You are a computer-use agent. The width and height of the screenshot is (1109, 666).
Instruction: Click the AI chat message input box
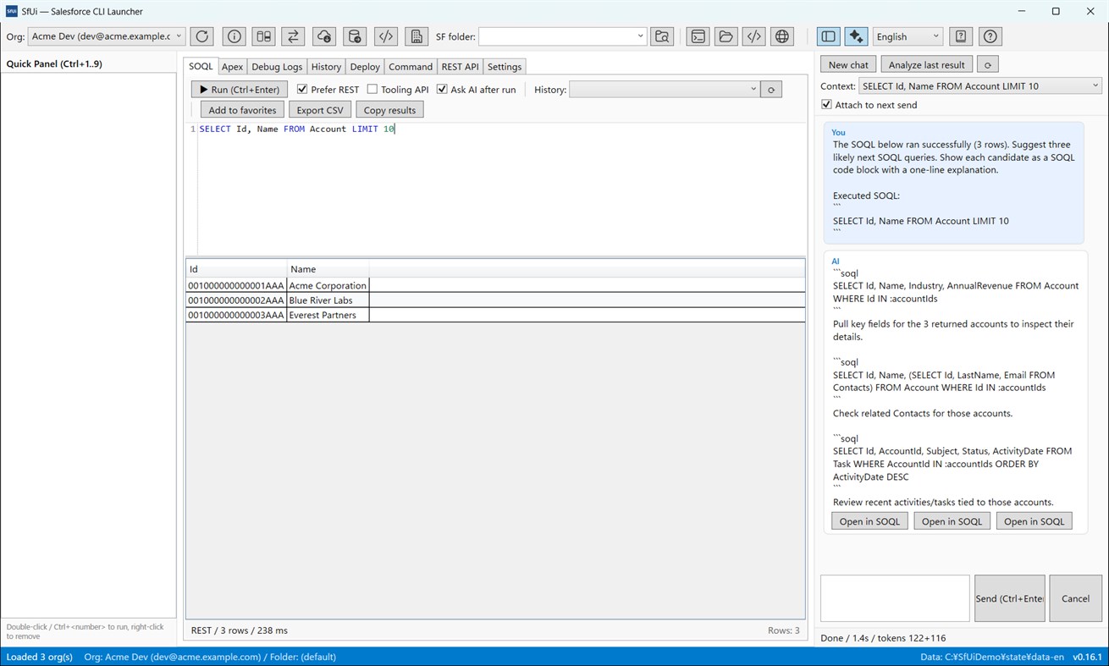click(x=895, y=598)
